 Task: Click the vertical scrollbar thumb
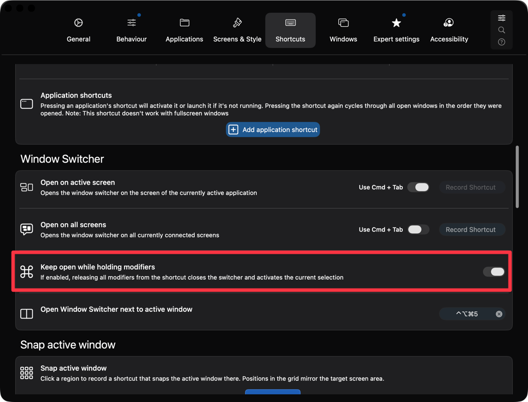(517, 177)
